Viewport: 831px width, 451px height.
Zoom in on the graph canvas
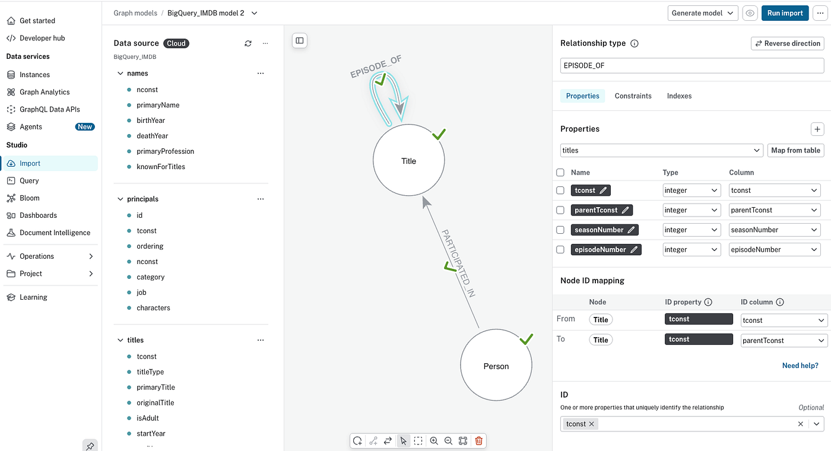(x=434, y=441)
